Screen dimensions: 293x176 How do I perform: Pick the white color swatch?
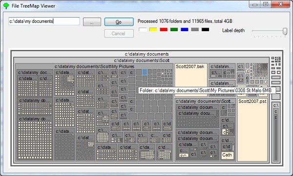pos(143,29)
